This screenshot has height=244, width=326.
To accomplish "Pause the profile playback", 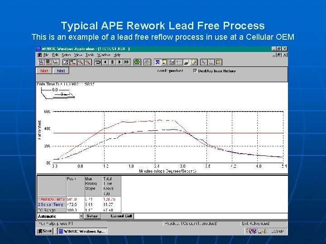I will [x=112, y=62].
